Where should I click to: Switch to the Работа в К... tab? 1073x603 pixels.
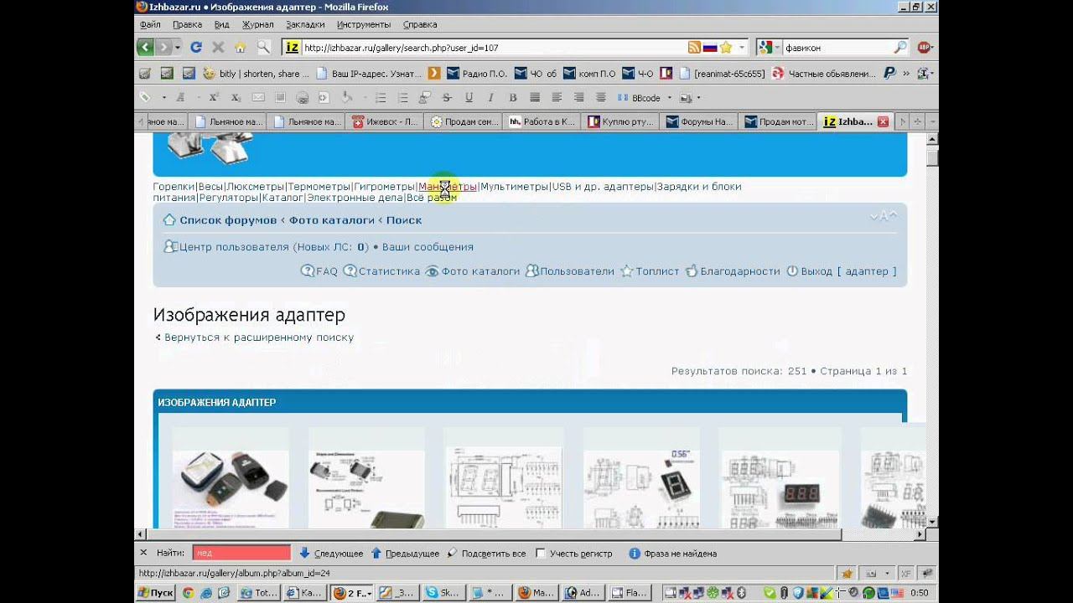point(542,121)
